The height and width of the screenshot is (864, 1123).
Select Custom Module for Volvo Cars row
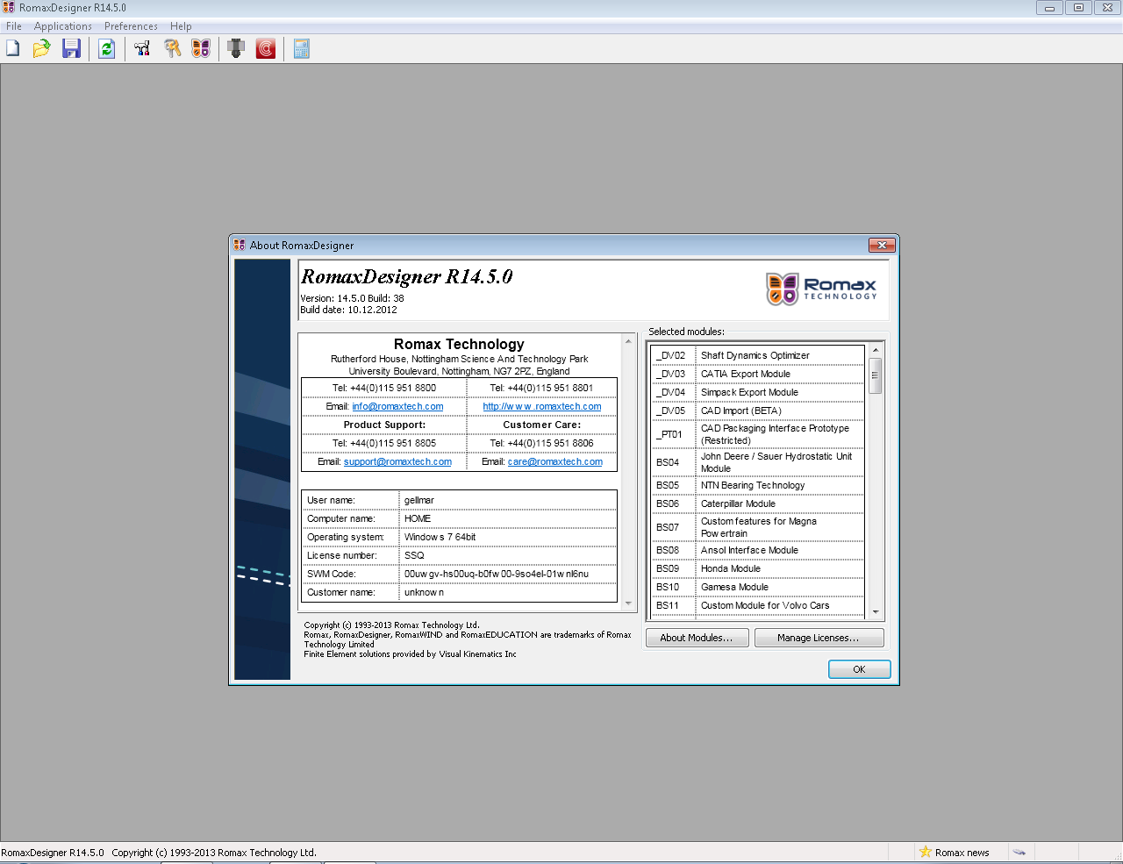(758, 605)
